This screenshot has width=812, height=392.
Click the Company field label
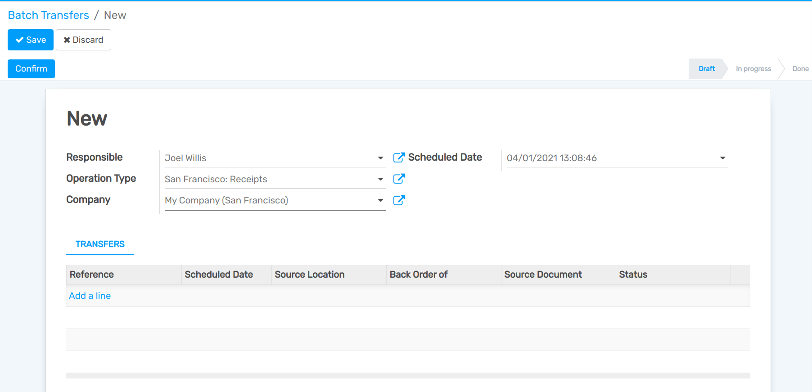point(88,199)
